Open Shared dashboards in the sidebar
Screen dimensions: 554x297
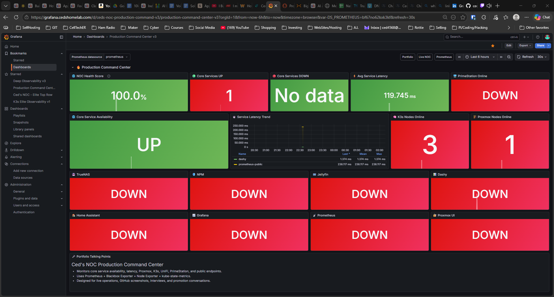(27, 136)
